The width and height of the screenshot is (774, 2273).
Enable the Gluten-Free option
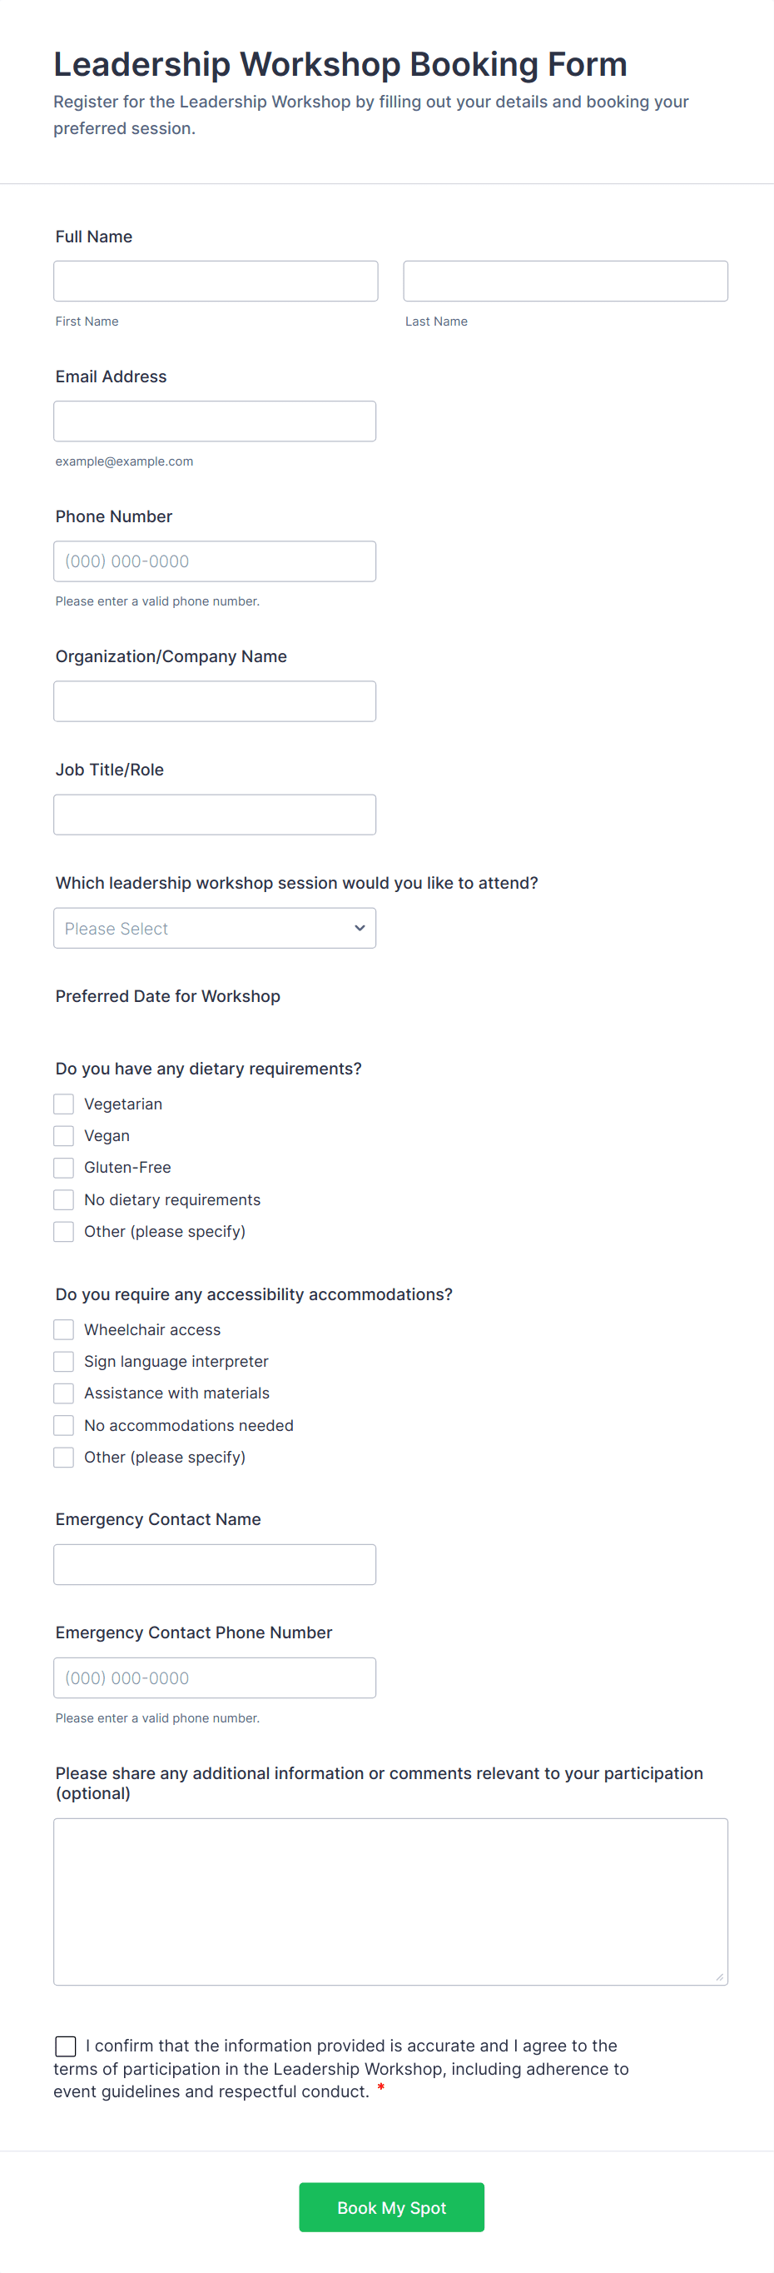[63, 1168]
